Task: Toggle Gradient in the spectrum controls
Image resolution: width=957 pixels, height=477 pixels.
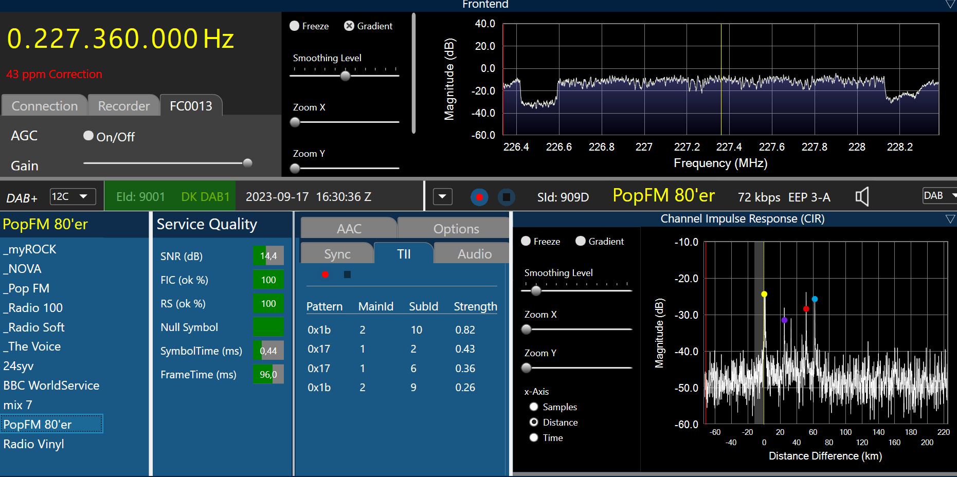Action: [349, 26]
